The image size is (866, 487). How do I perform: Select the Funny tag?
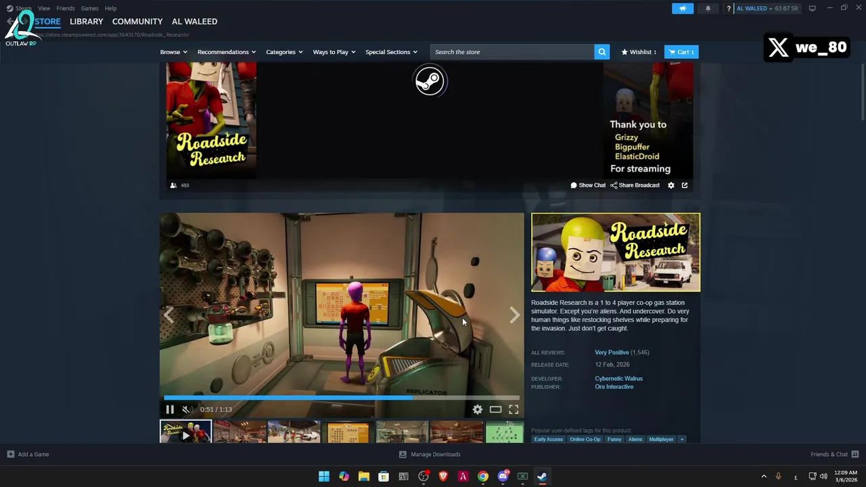614,440
